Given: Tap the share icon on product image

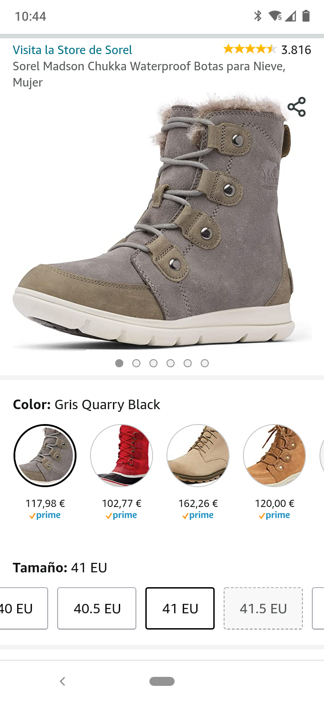Looking at the screenshot, I should click(297, 107).
